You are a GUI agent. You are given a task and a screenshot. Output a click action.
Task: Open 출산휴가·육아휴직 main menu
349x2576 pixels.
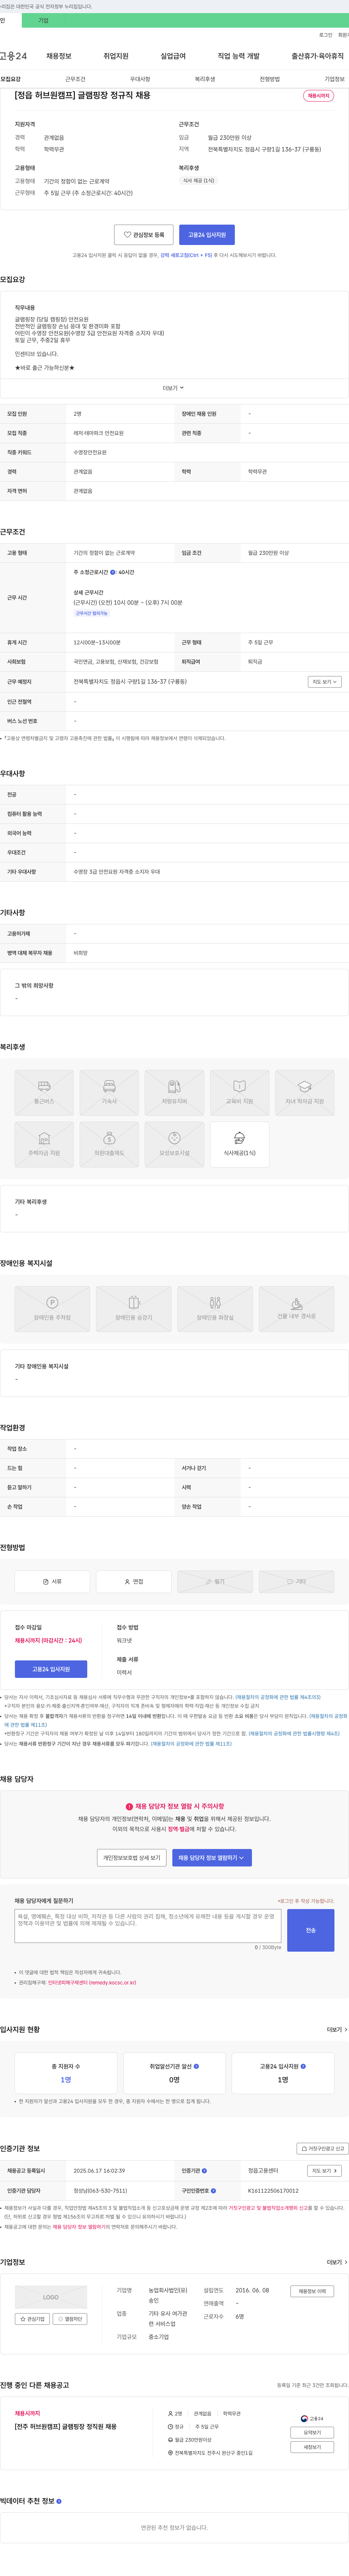[318, 56]
